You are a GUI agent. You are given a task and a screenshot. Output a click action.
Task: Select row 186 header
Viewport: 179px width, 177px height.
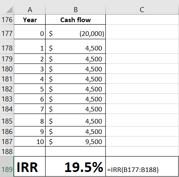coord(7,131)
